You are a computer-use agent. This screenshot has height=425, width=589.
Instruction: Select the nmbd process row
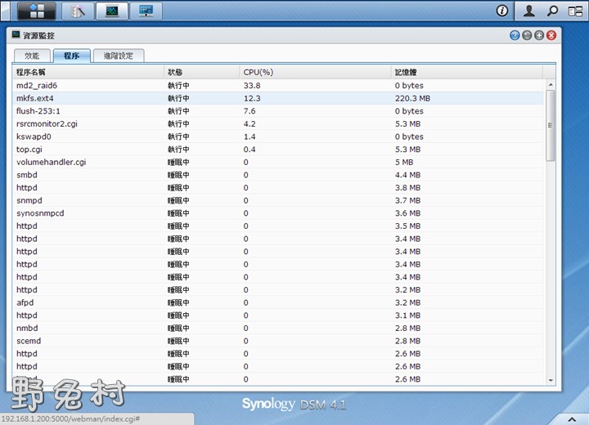pyautogui.click(x=278, y=328)
